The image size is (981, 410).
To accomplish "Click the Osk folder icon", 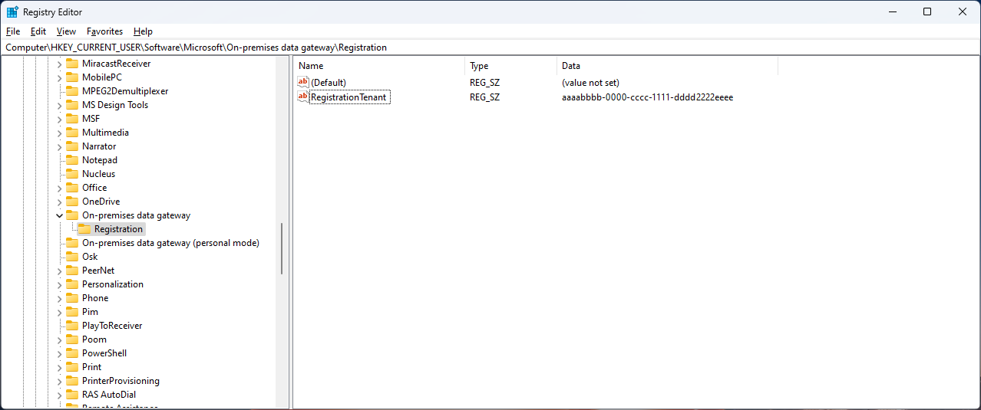I will tap(71, 257).
